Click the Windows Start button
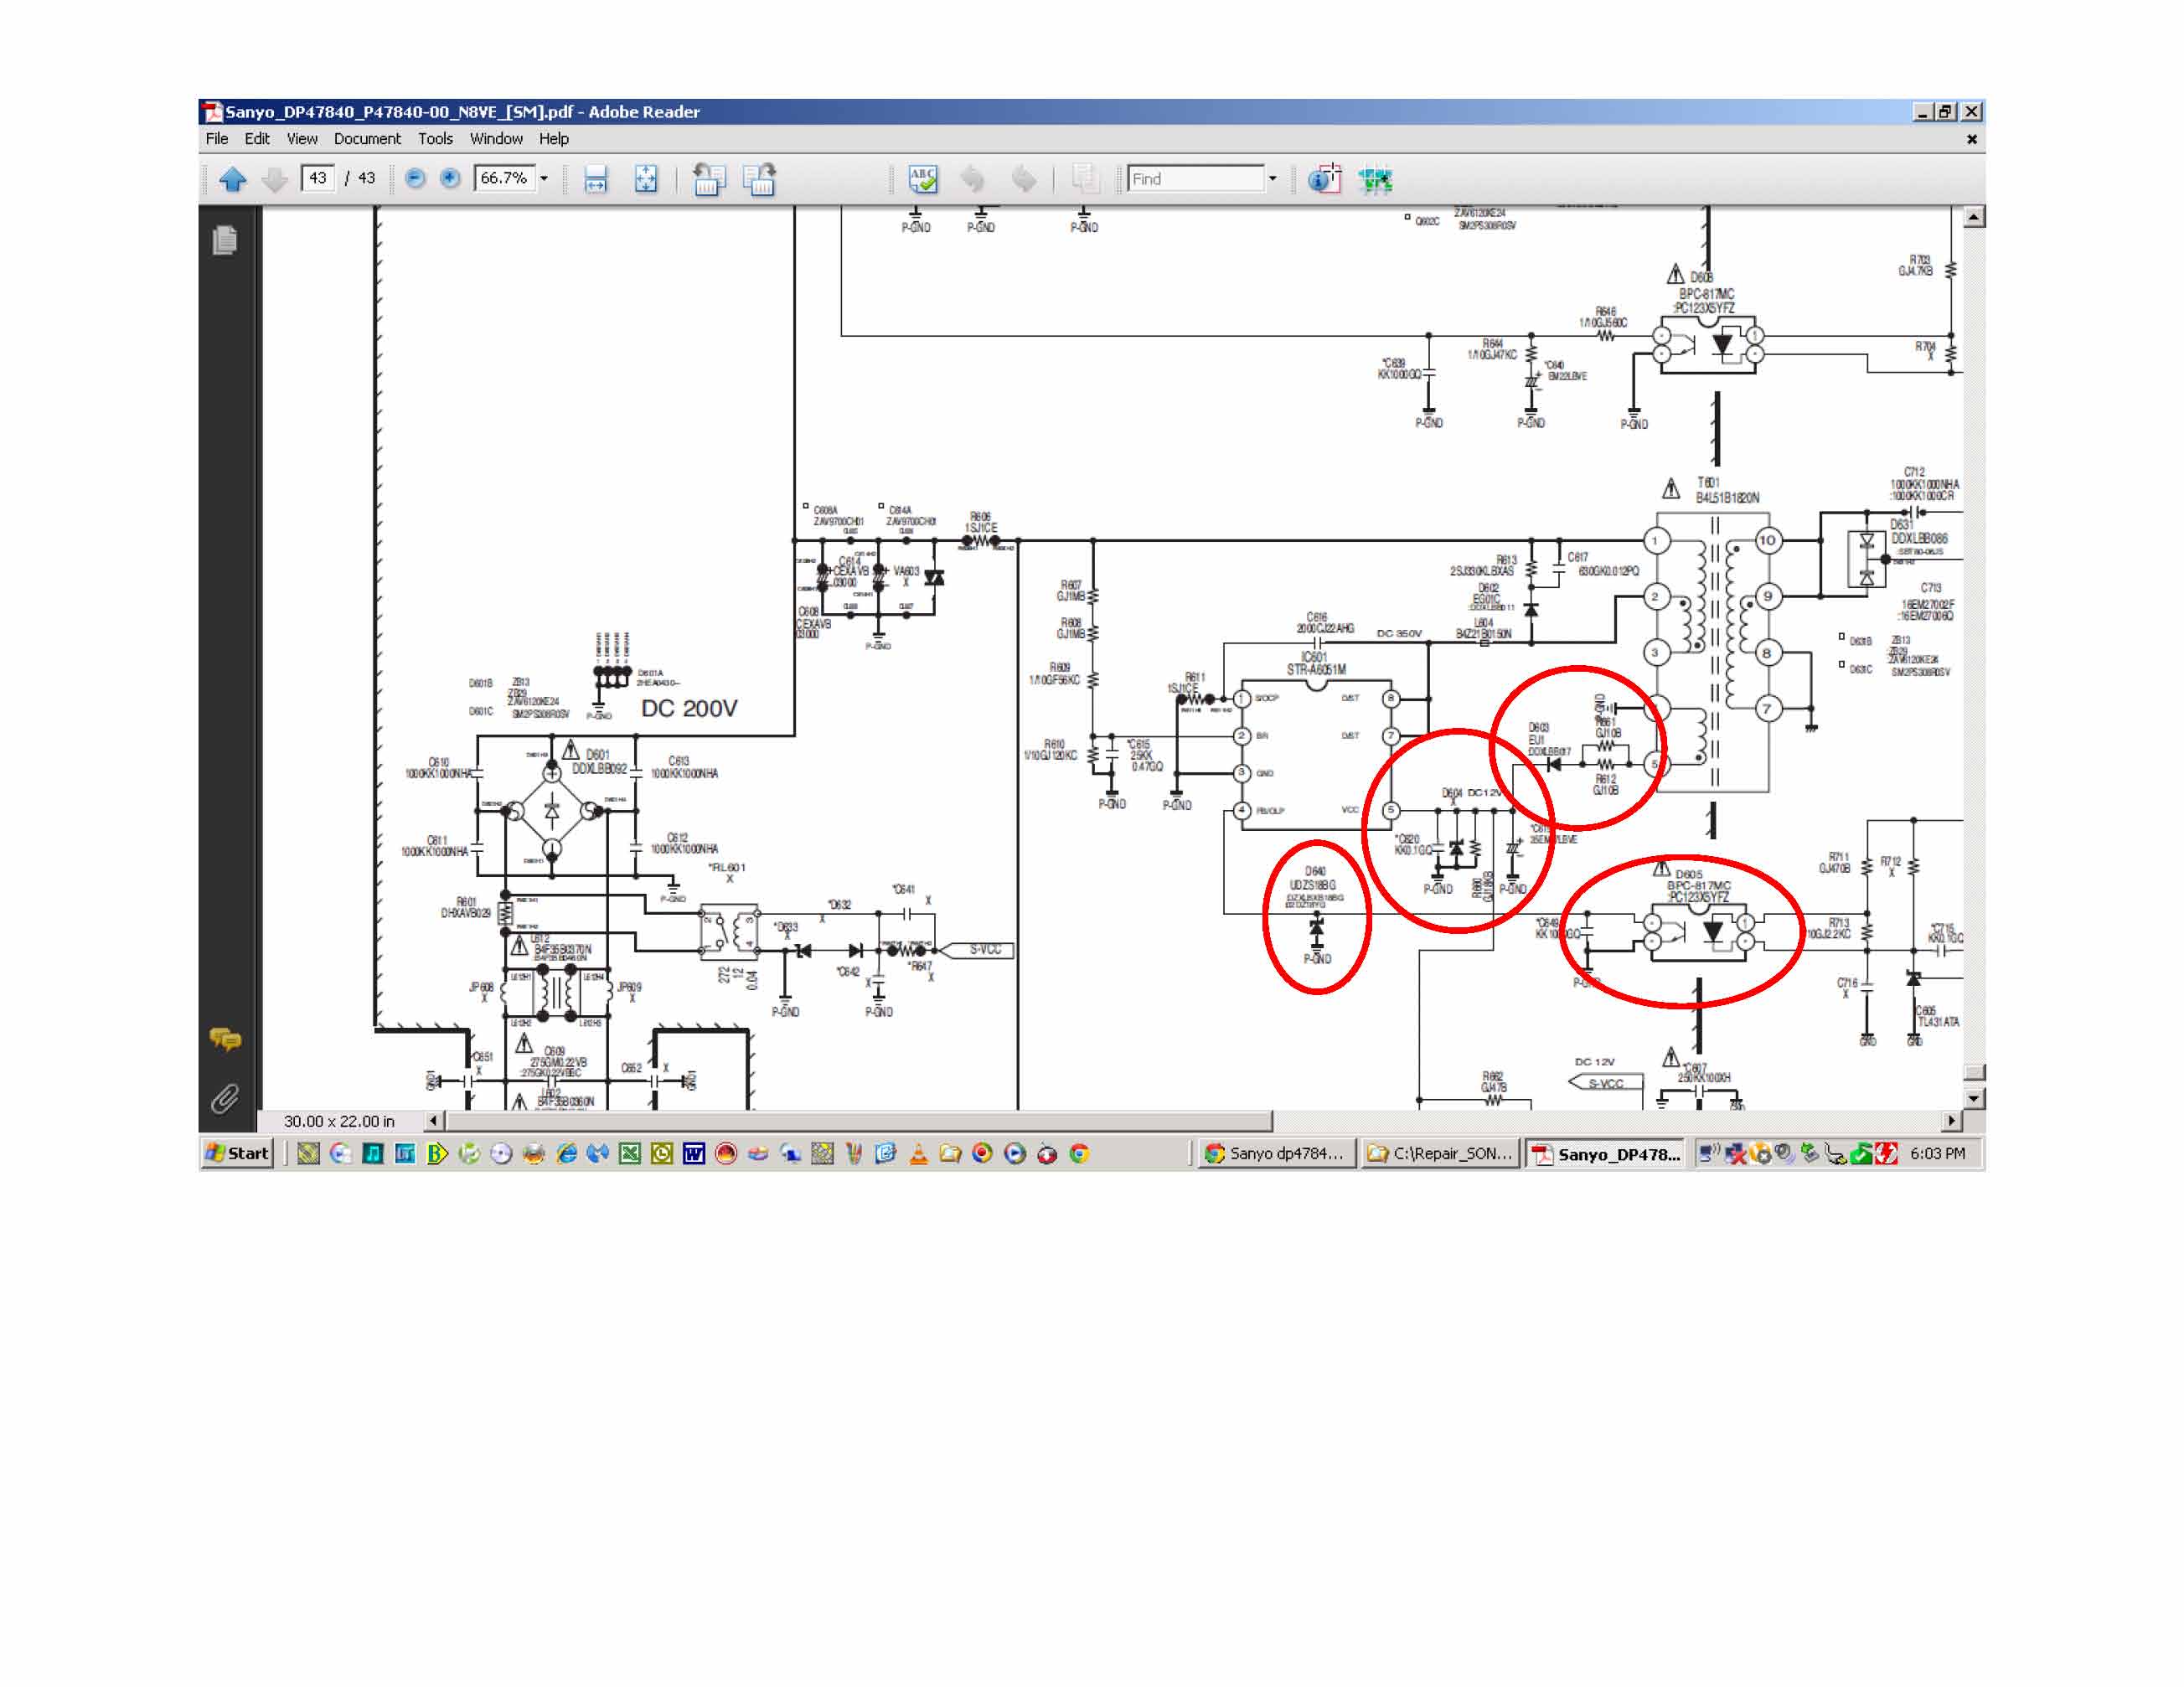This screenshot has height=1687, width=2184. coord(237,1153)
